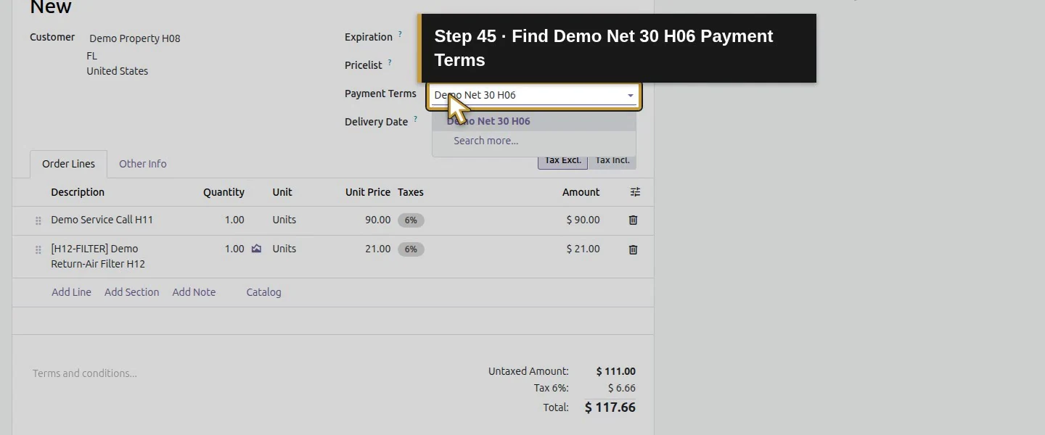This screenshot has height=435, width=1045.
Task: Click the Unit Price column header
Action: 368,192
